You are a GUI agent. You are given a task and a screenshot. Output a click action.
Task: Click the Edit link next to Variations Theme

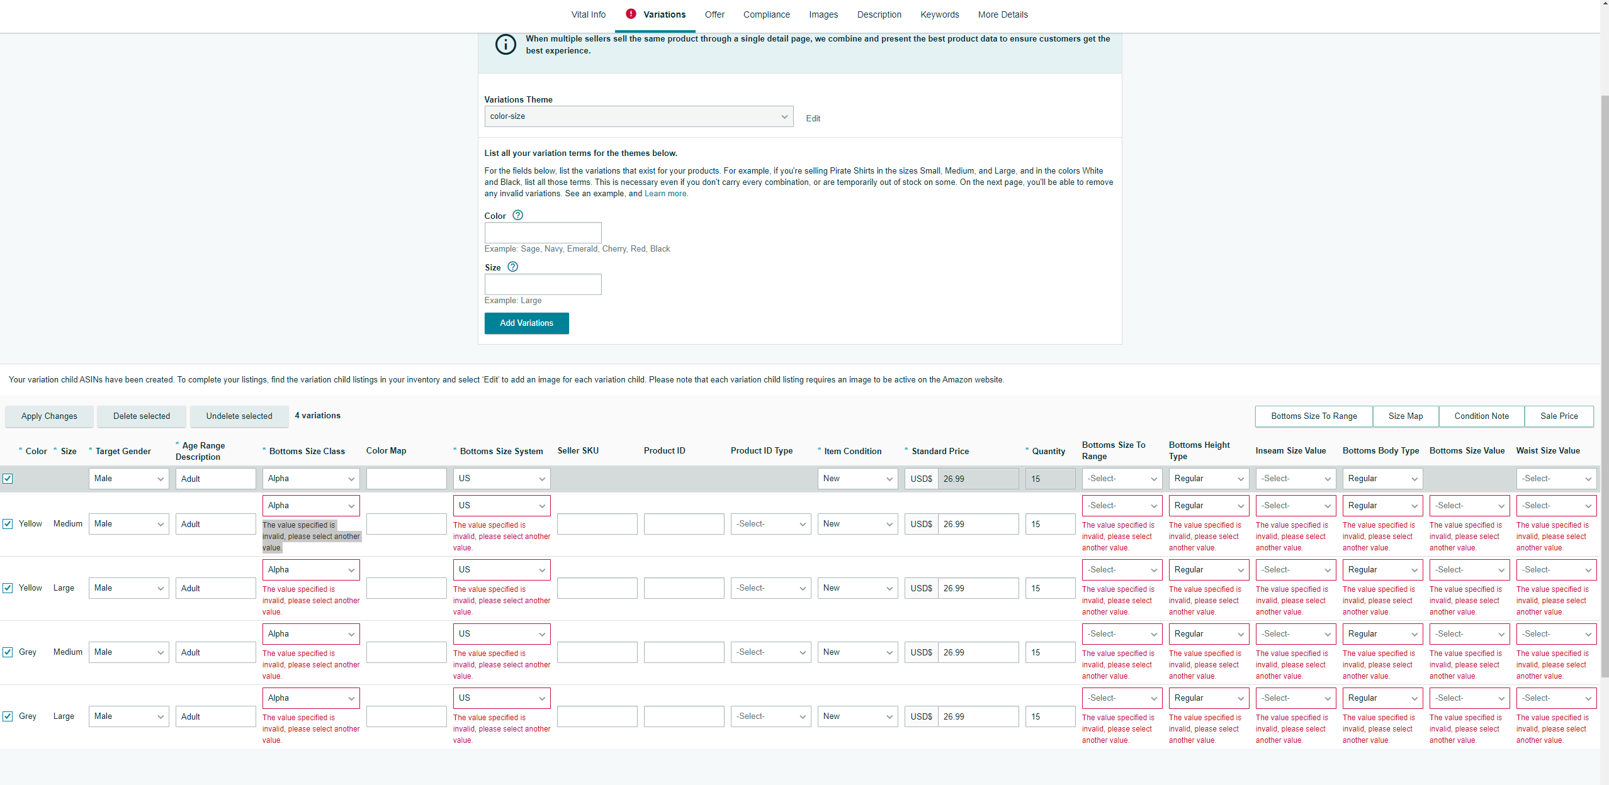pyautogui.click(x=813, y=118)
